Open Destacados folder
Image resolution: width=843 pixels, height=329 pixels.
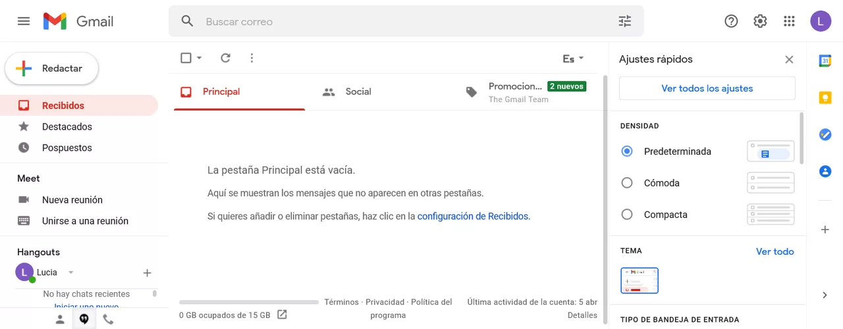tap(67, 126)
